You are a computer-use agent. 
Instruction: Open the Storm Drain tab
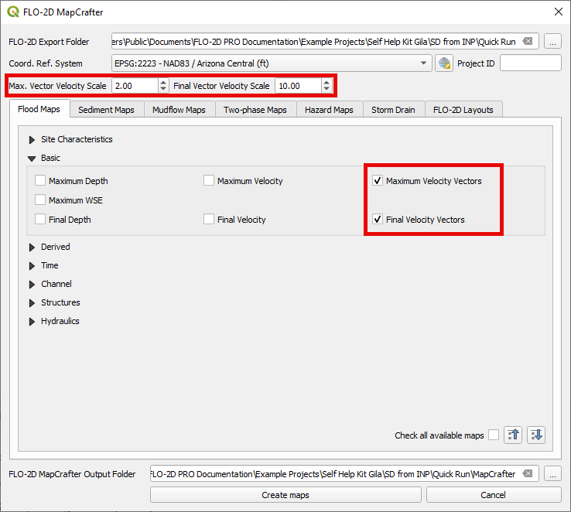(x=393, y=110)
